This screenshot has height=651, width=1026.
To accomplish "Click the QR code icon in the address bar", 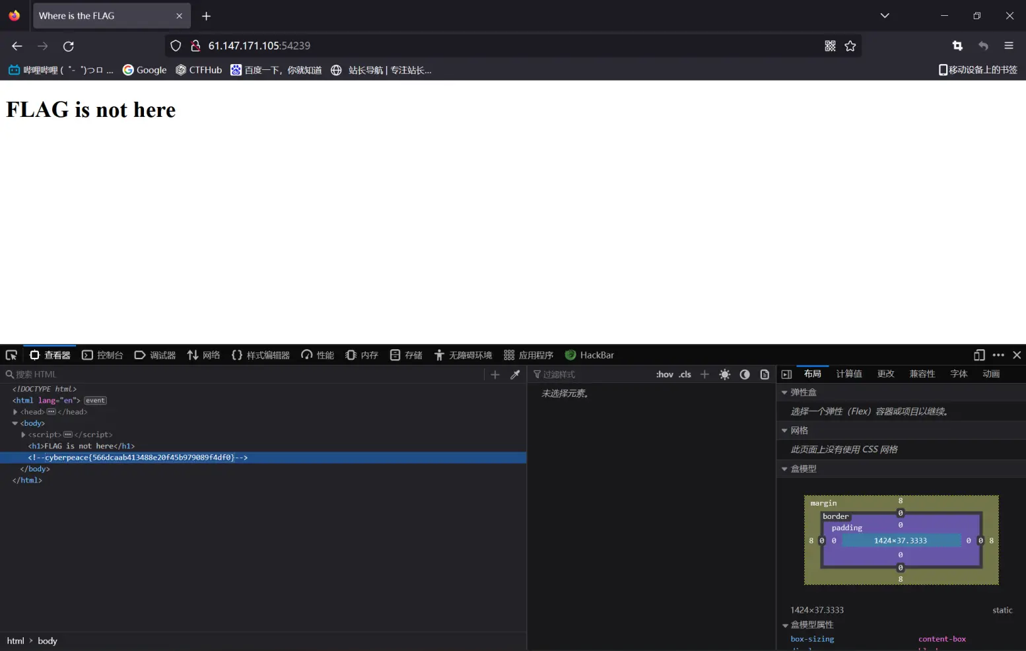I will 830,46.
